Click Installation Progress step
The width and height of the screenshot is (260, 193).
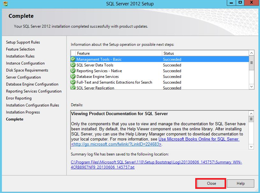pyautogui.click(x=23, y=112)
